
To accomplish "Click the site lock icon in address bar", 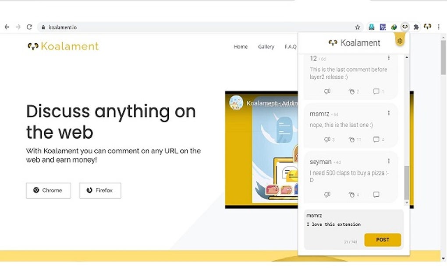I will (x=43, y=27).
